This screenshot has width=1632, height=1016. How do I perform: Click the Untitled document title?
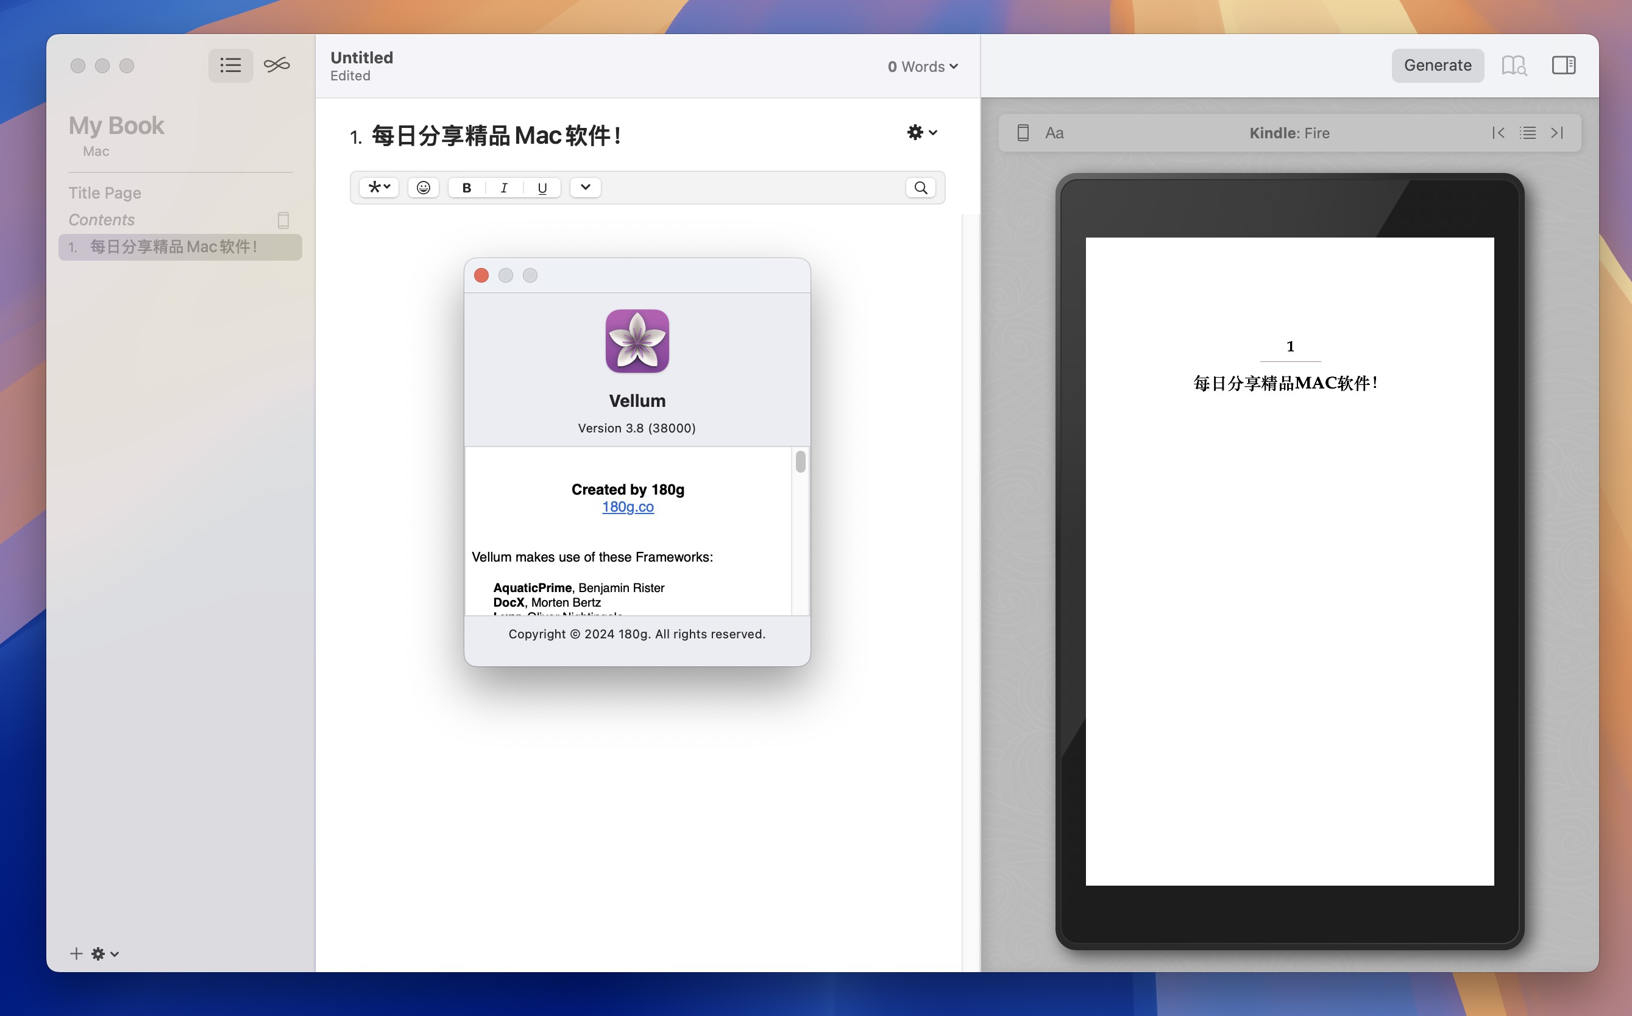pyautogui.click(x=361, y=58)
